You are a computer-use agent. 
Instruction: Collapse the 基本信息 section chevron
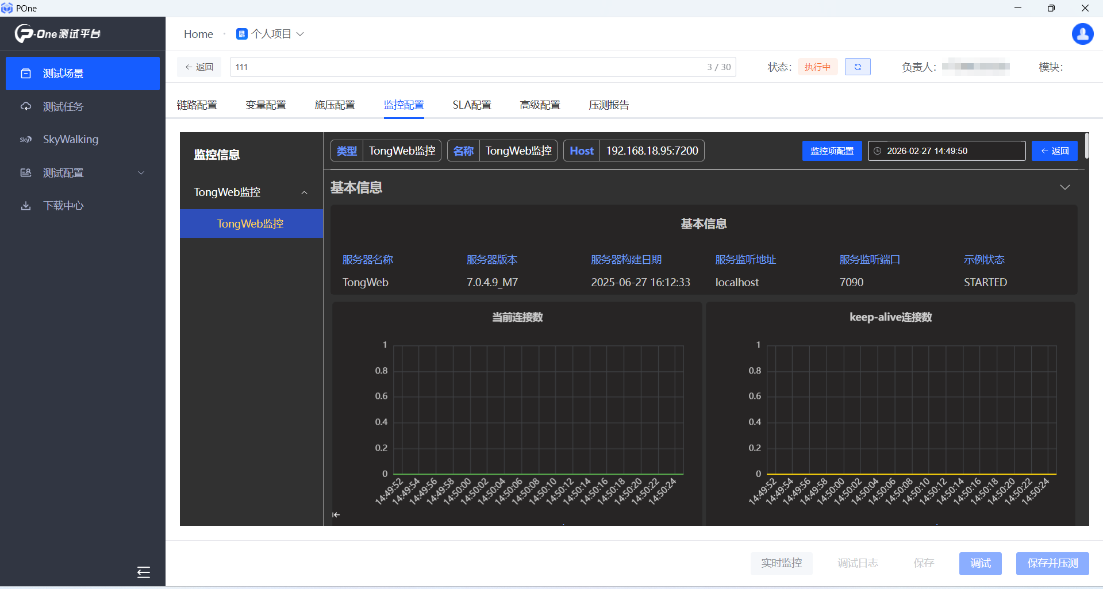[x=1064, y=187]
